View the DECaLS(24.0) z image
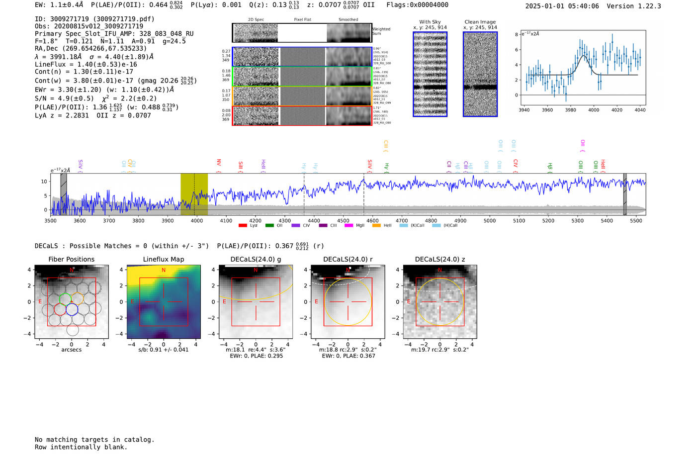This screenshot has height=474, width=696. click(x=440, y=302)
